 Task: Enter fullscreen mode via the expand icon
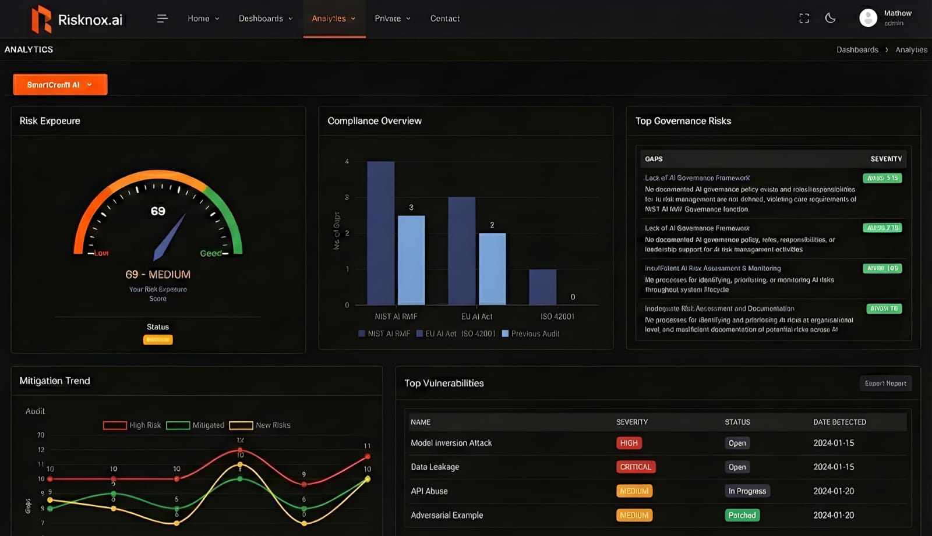[x=804, y=19]
